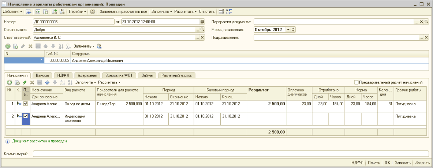Click the bottom НДФЛ button
433x168 pixels.
357,163
